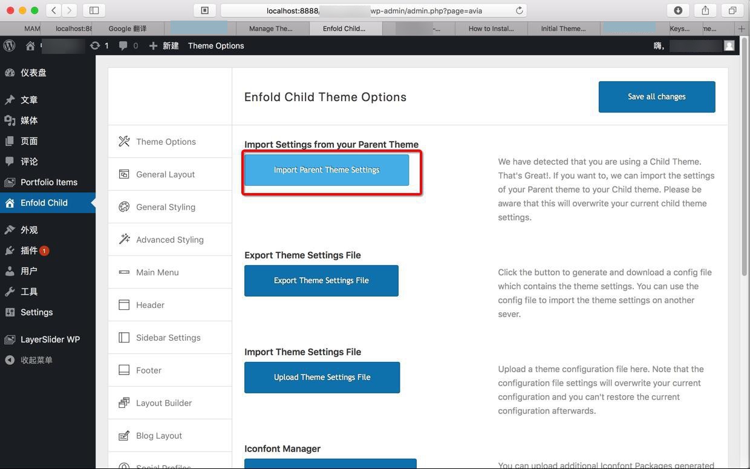Open comments bubble in admin bar
Screen dimensions: 750x469
pyautogui.click(x=128, y=45)
